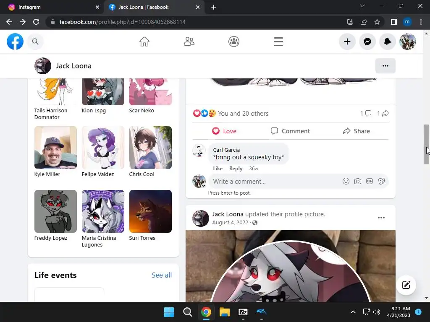The height and width of the screenshot is (322, 430).
Task: Open the reaction emoji icons list
Action: tap(205, 113)
